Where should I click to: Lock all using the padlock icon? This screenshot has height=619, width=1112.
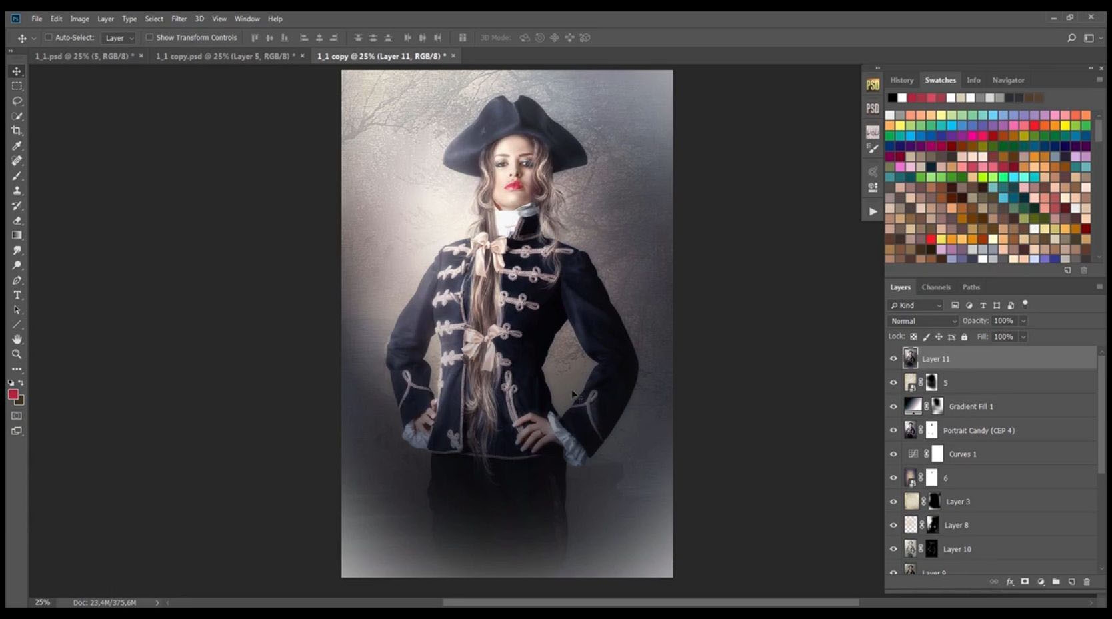pyautogui.click(x=964, y=337)
